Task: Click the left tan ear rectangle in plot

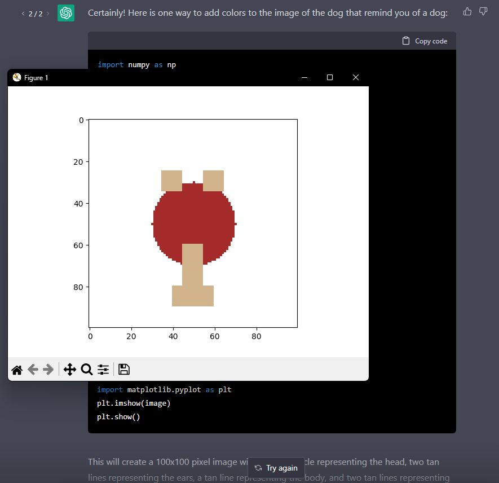Action: pos(171,181)
